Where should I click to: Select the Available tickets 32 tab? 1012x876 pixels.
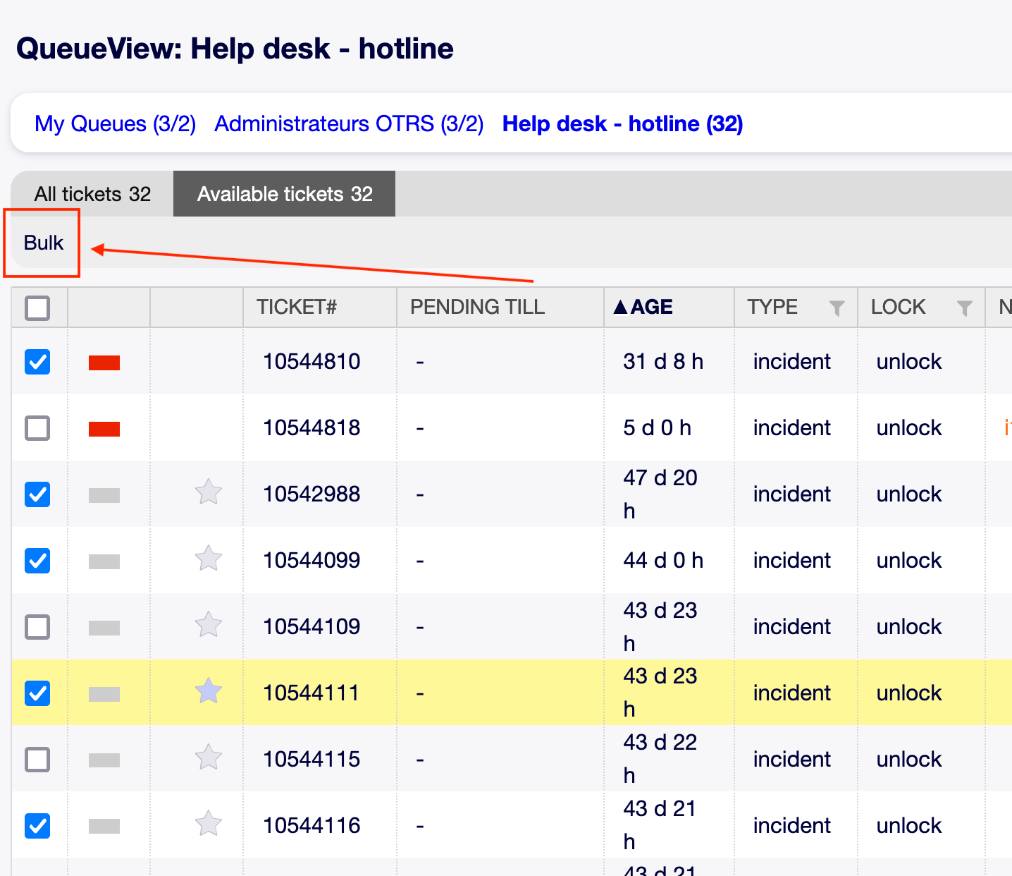(x=285, y=194)
